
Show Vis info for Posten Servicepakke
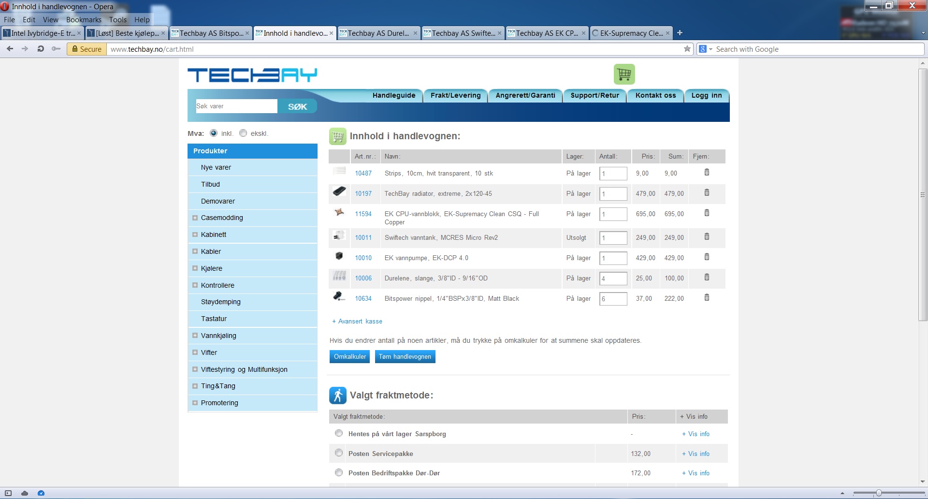pyautogui.click(x=696, y=454)
